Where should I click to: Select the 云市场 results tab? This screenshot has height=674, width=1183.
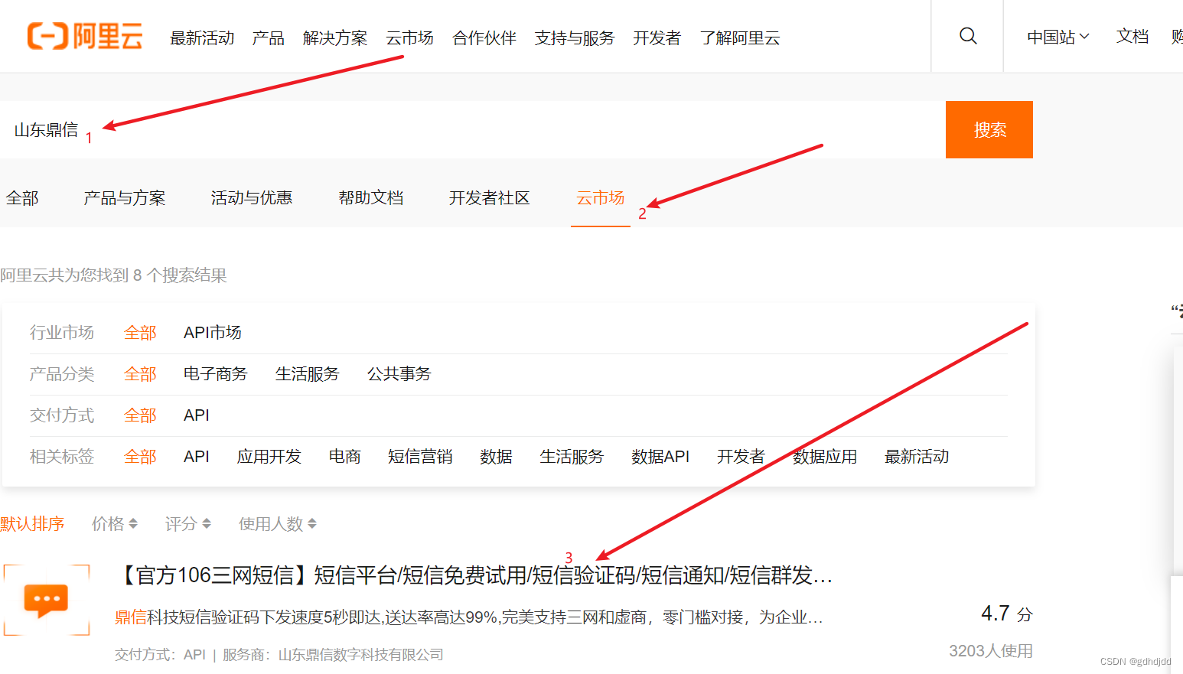pos(601,198)
